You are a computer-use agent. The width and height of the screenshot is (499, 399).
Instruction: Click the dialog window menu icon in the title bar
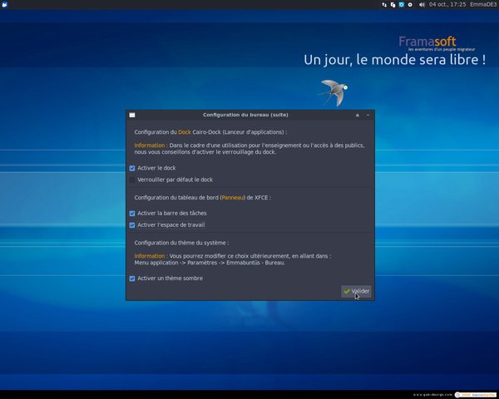pos(132,115)
